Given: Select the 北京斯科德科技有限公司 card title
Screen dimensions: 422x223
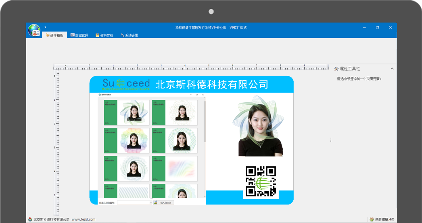Looking at the screenshot, I should click(212, 85).
